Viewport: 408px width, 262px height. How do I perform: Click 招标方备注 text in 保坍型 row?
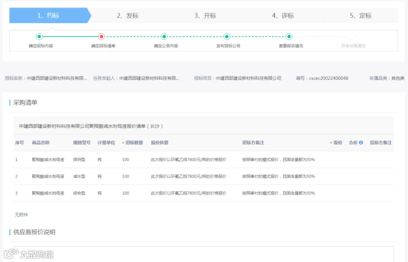click(x=278, y=160)
